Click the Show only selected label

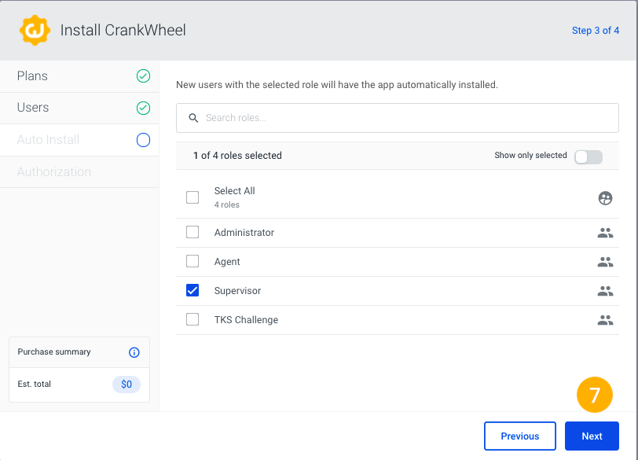coord(530,155)
